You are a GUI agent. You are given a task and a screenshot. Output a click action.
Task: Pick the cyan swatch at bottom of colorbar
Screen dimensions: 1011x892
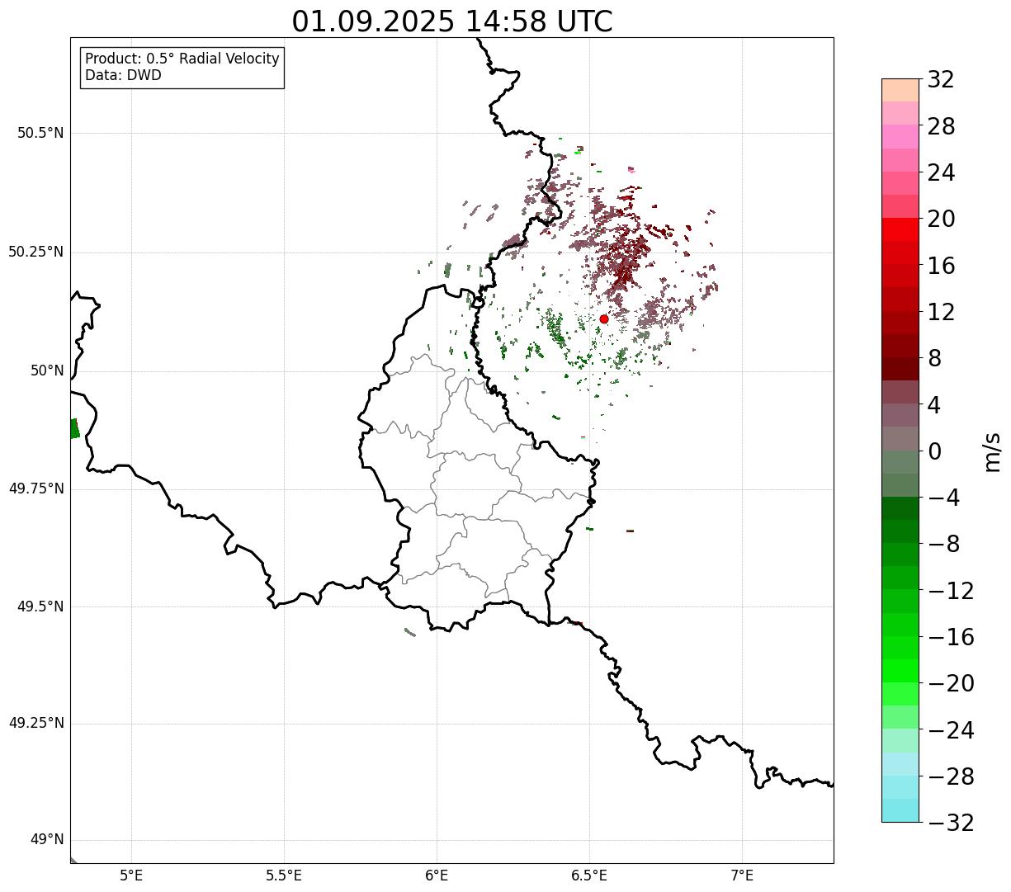[900, 810]
